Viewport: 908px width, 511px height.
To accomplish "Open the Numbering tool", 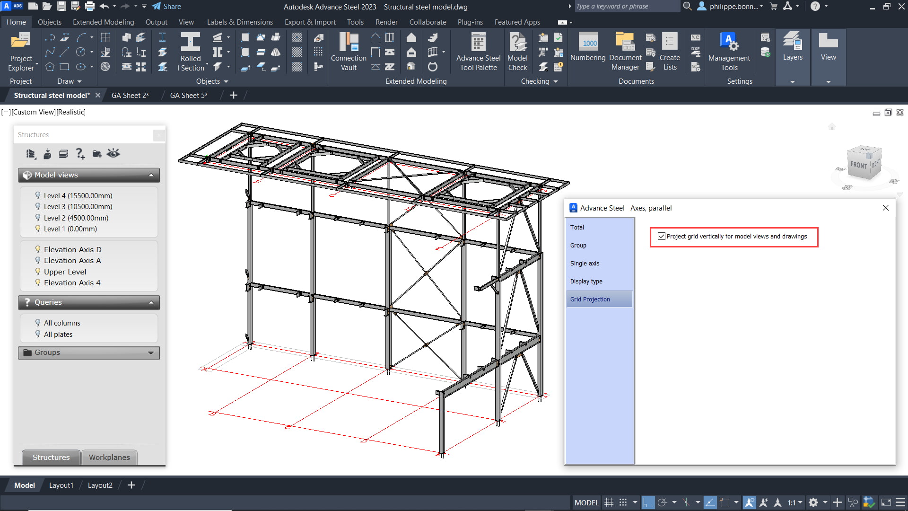I will pos(588,47).
